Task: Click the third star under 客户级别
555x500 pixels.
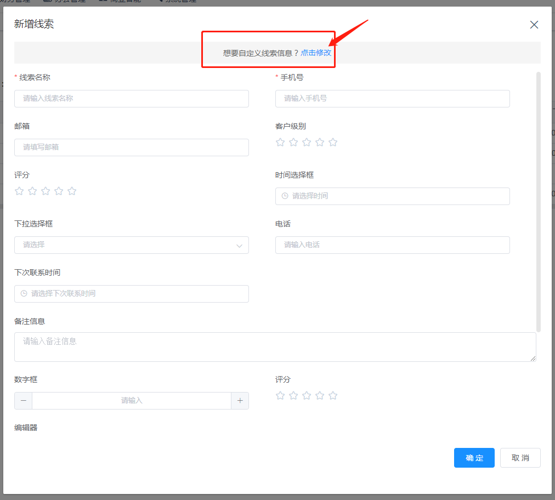Action: pyautogui.click(x=307, y=143)
